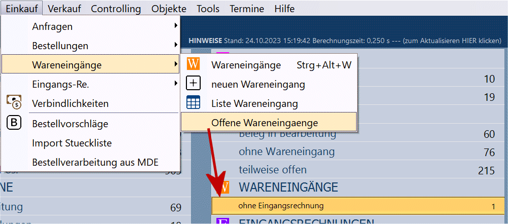Click the count 1 for ohne Eingangsrechnung
Screen dimensions: 508x224
pos(493,207)
